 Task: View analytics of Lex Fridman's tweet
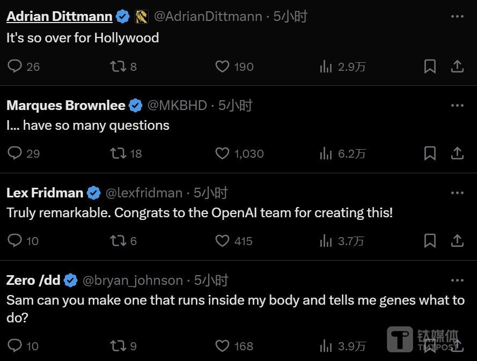click(326, 240)
